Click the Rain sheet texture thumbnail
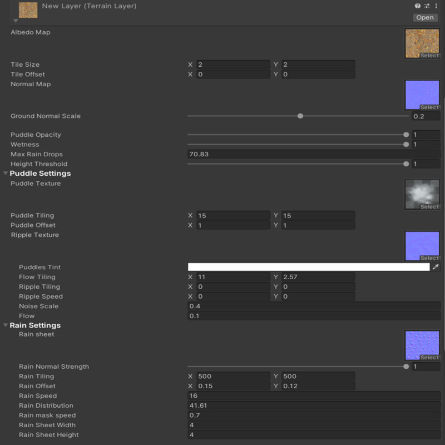 (x=422, y=345)
